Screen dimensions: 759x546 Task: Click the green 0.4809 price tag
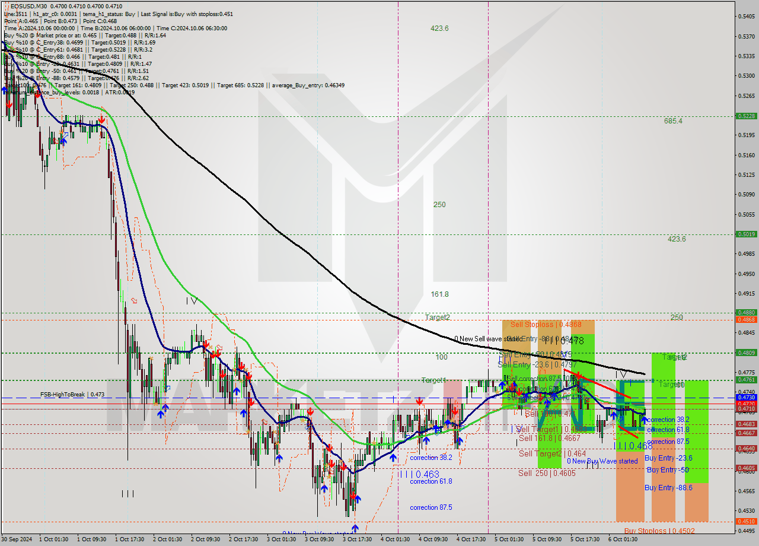click(x=745, y=353)
